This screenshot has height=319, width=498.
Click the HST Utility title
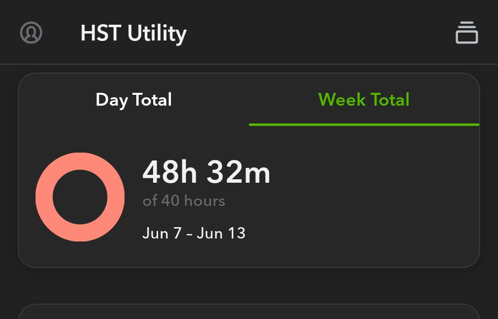coord(133,33)
